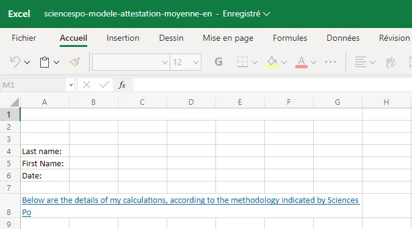Select column D header
412x229 pixels.
[191, 102]
